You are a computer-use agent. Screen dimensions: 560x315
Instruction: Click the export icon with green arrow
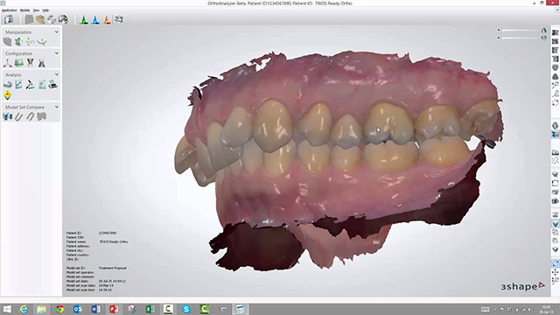click(x=63, y=19)
